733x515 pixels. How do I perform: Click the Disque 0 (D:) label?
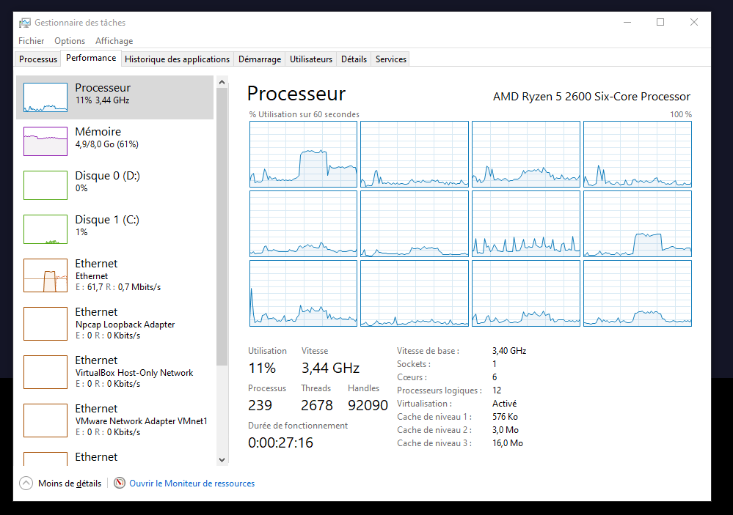108,176
